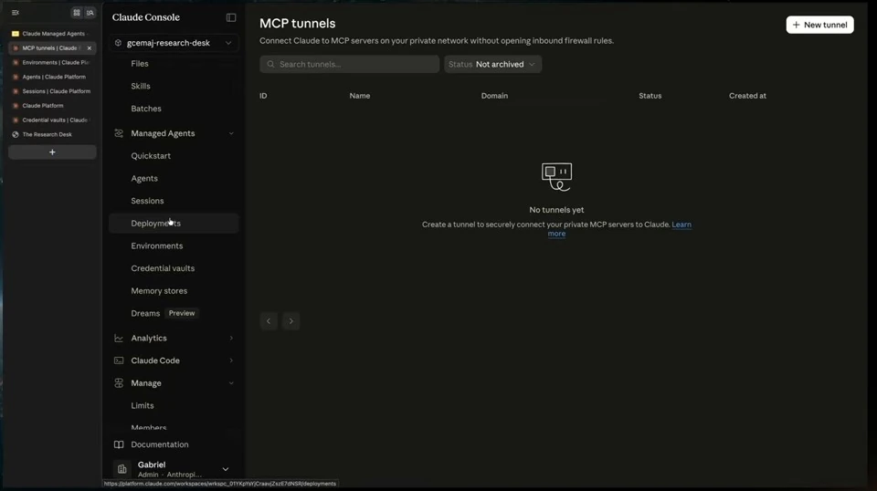877x491 pixels.
Task: Collapse the Claude Console sidebar panel icon
Action: tap(231, 17)
